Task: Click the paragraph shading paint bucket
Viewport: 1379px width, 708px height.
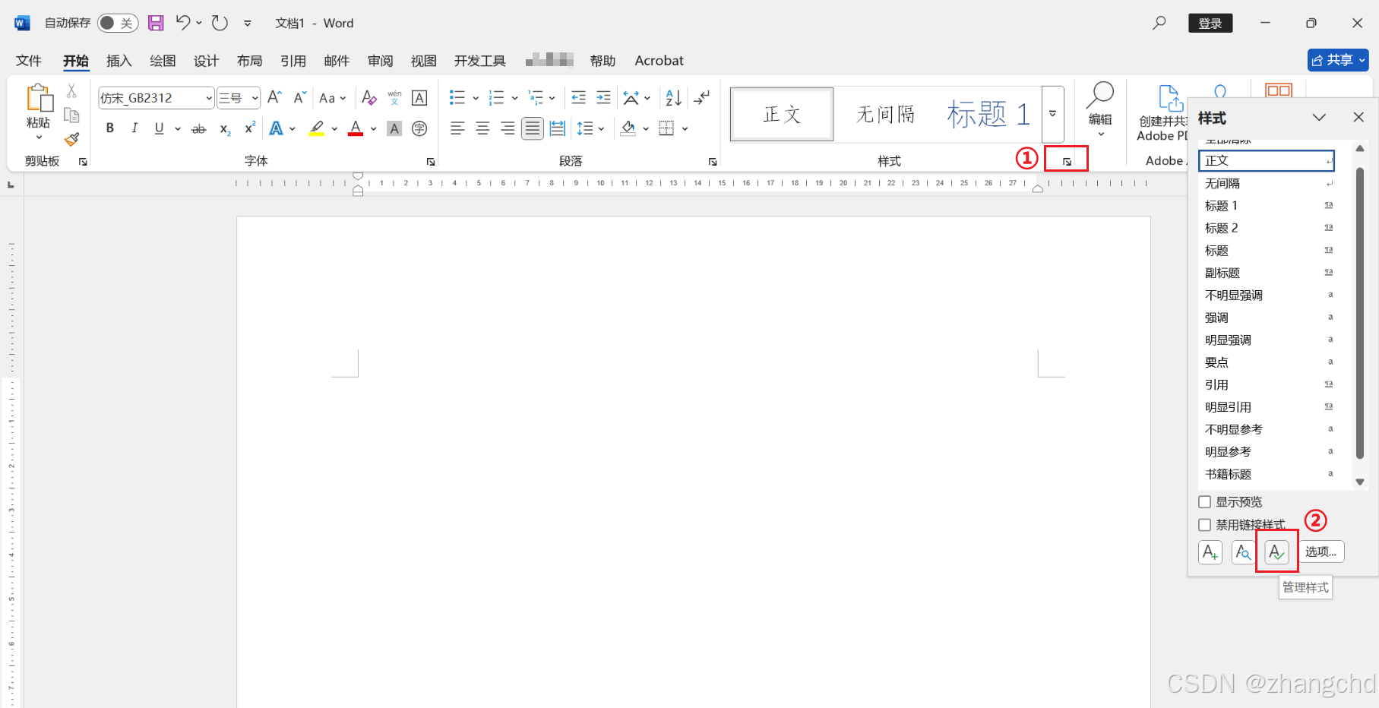Action: [628, 129]
